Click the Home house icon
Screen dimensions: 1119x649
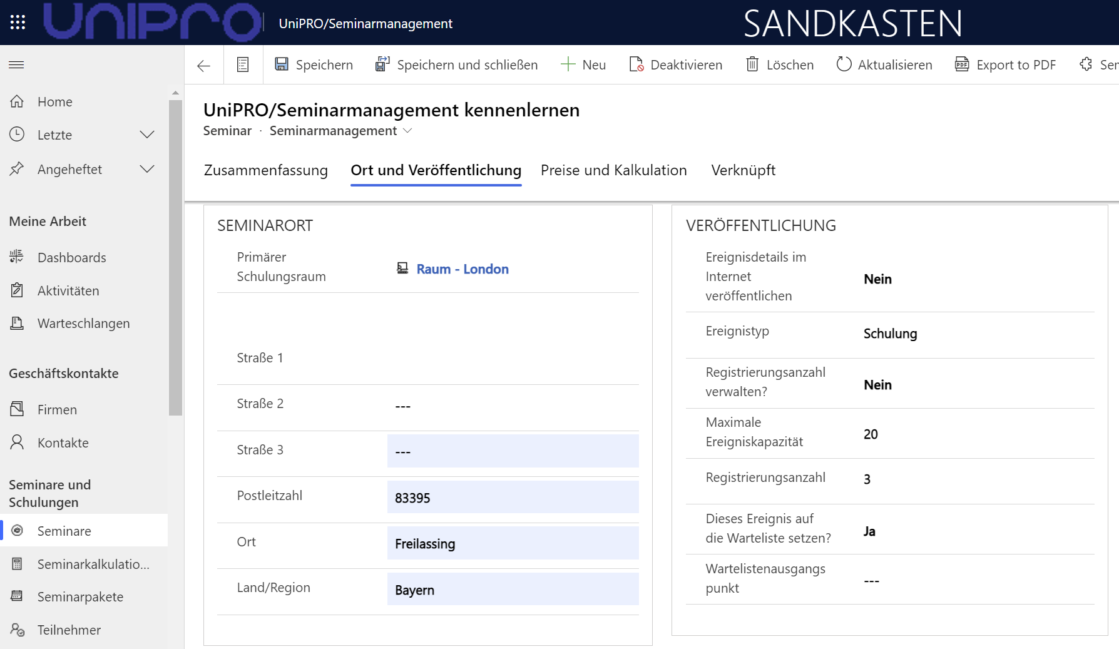pos(17,101)
